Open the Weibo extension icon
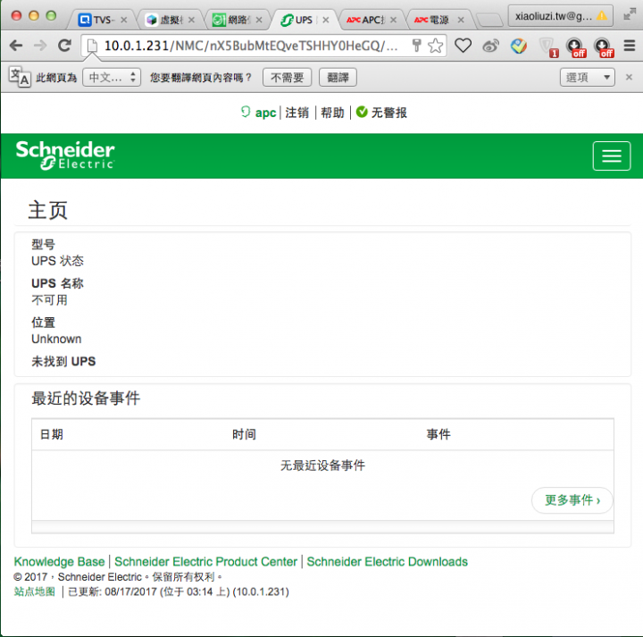 pyautogui.click(x=491, y=46)
